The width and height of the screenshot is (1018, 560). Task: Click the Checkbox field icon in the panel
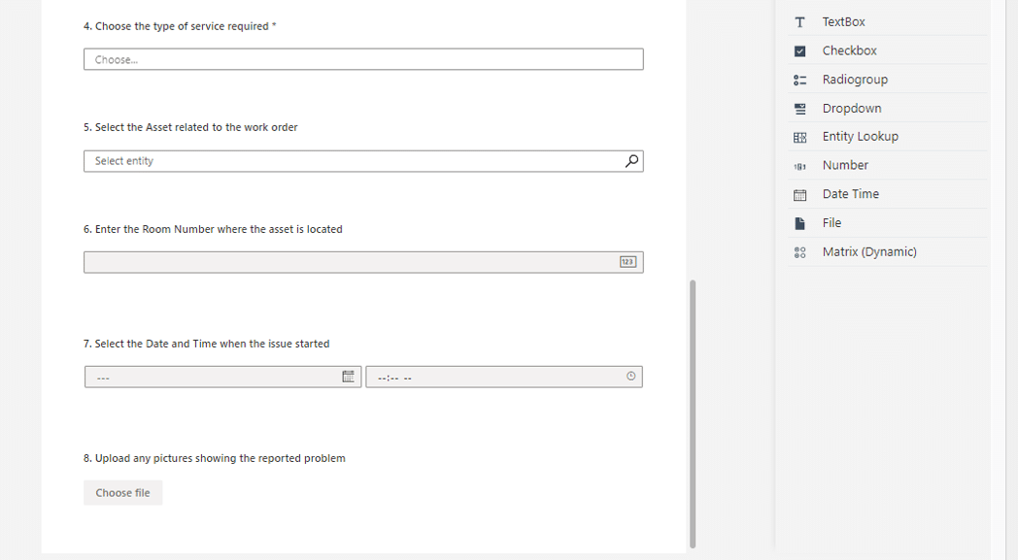(x=799, y=49)
